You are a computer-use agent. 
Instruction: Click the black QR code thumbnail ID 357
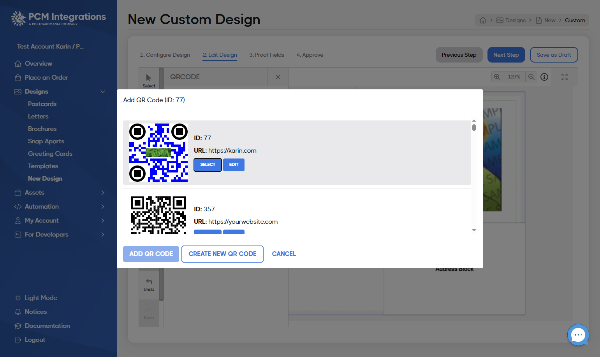click(158, 215)
